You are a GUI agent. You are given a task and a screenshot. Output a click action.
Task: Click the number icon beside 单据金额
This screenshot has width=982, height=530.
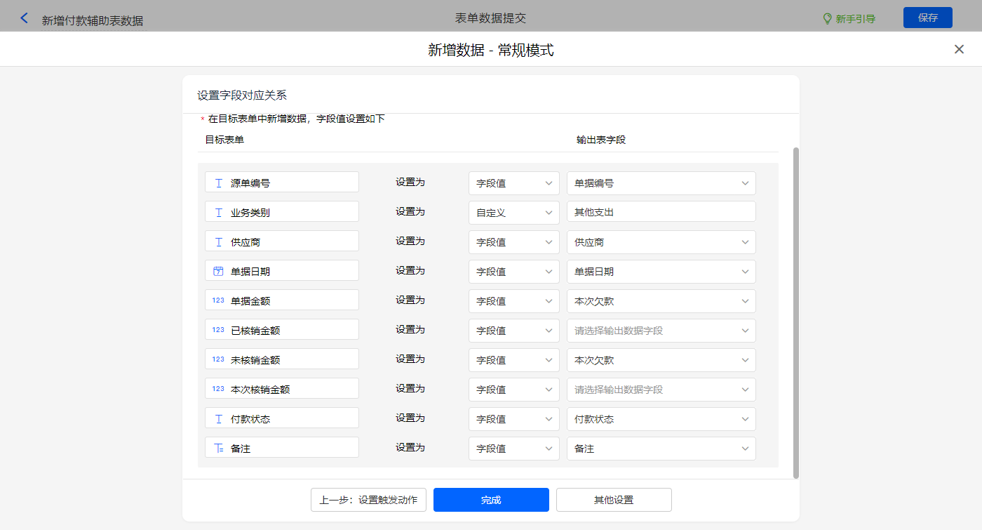(x=218, y=300)
